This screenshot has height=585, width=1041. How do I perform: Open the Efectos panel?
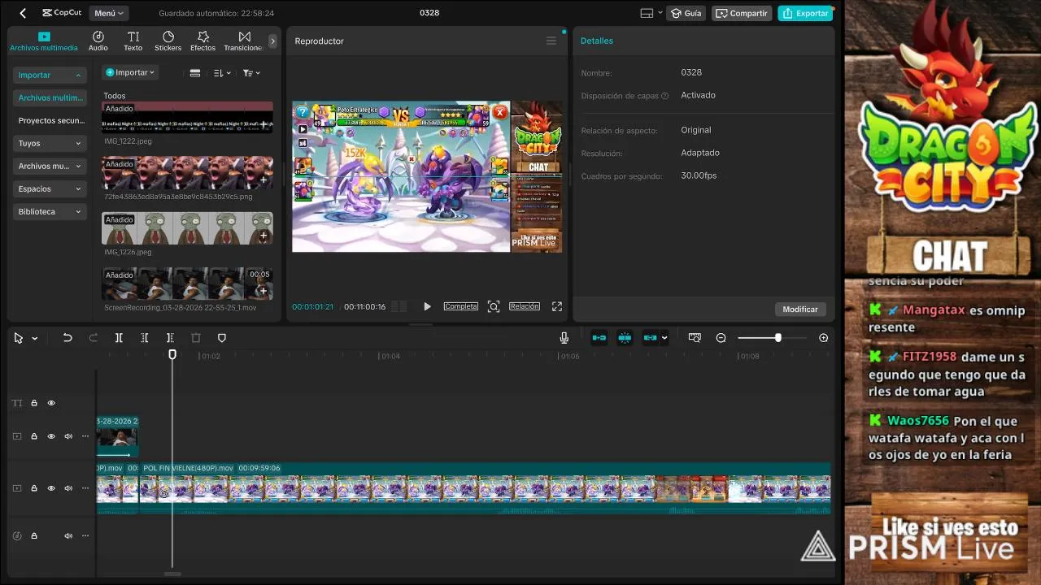pos(203,41)
